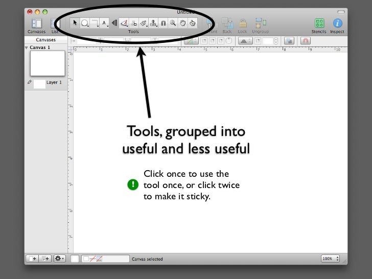The height and width of the screenshot is (279, 372).
Task: Click the stroke style well in status bar
Action: [x=106, y=259]
